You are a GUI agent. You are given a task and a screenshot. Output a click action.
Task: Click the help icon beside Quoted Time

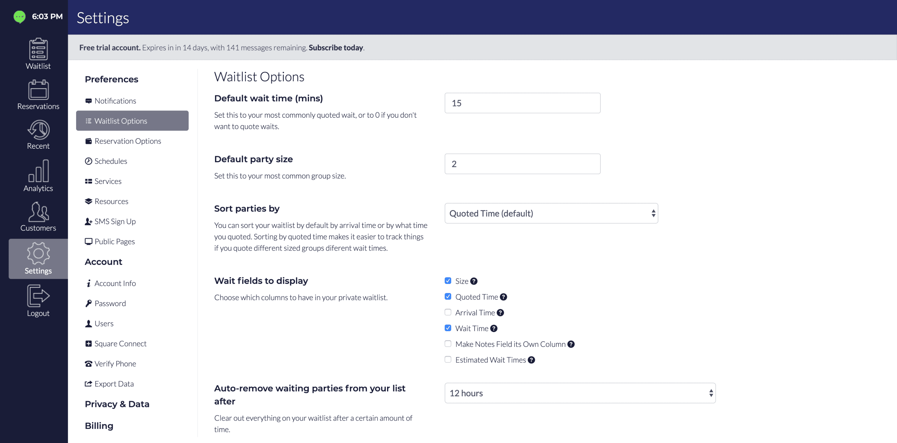(x=504, y=297)
